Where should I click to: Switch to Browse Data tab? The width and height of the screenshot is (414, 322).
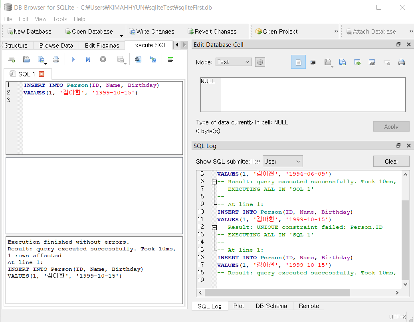click(x=56, y=46)
